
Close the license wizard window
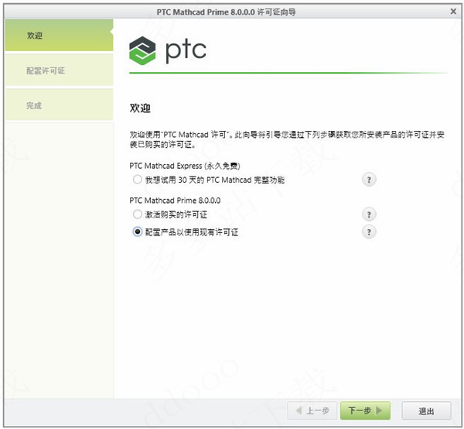tap(453, 12)
